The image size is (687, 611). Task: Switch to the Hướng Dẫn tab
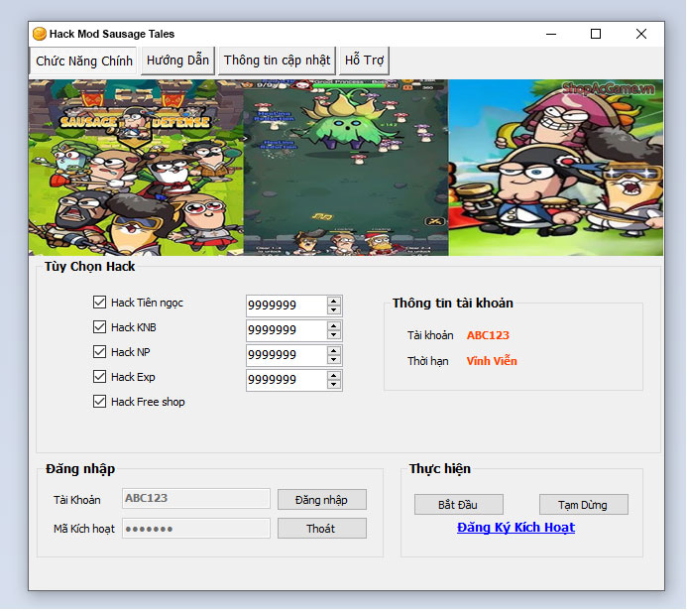(x=177, y=61)
